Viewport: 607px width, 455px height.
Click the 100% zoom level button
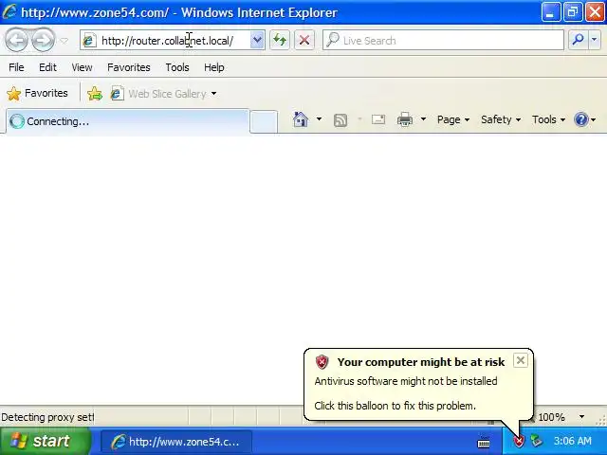coord(551,417)
